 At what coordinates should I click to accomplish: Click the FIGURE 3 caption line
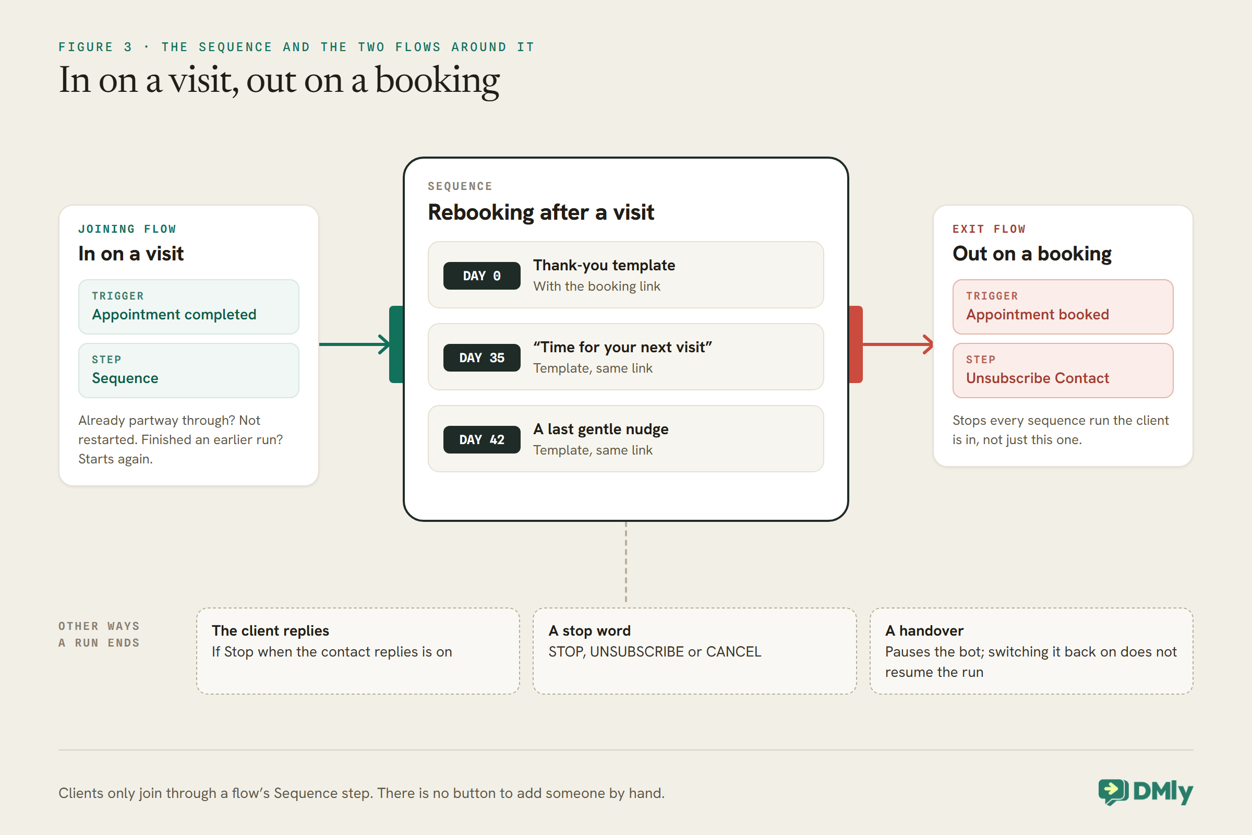pyautogui.click(x=296, y=47)
